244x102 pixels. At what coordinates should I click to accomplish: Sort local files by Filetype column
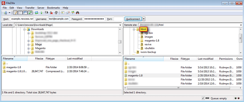[x=55, y=59]
